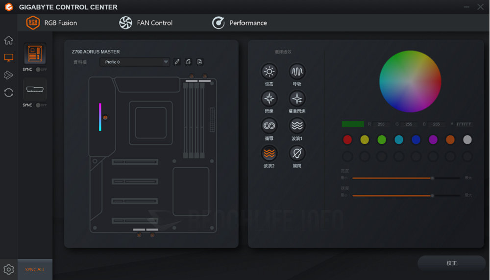Viewport: 490px width, 280px height.
Task: Click the pencil icon to rename profile
Action: click(x=177, y=62)
